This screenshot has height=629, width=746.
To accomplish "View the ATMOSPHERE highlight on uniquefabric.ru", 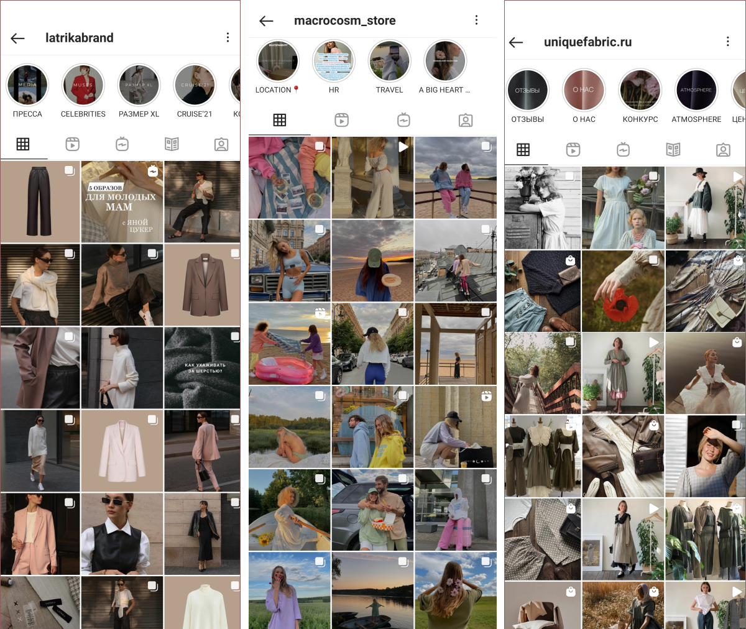I will click(x=696, y=91).
